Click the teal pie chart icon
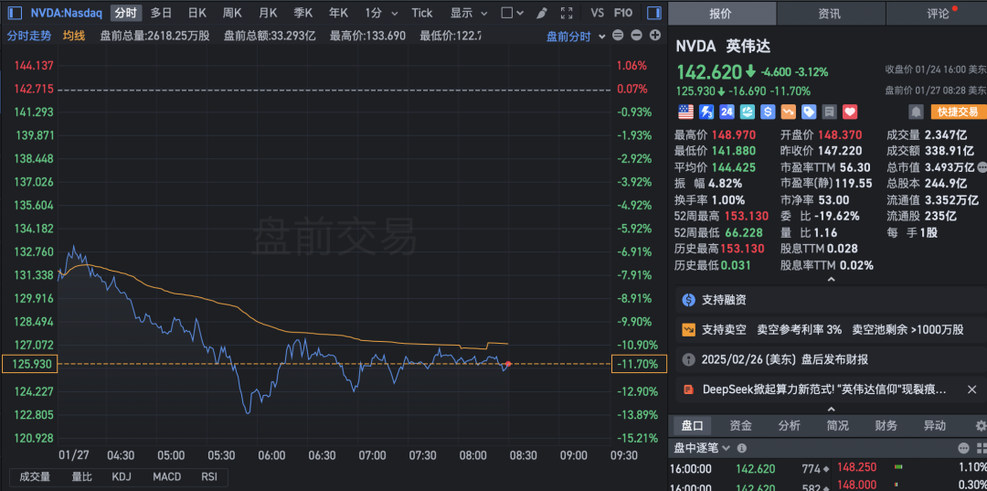 (748, 112)
